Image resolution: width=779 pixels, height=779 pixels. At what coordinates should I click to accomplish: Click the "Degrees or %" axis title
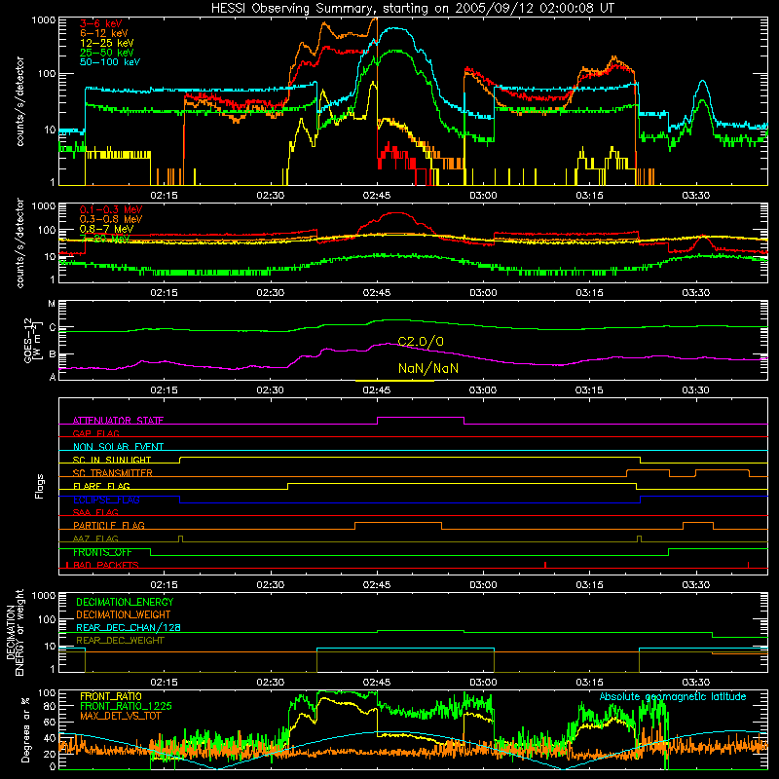click(26, 729)
